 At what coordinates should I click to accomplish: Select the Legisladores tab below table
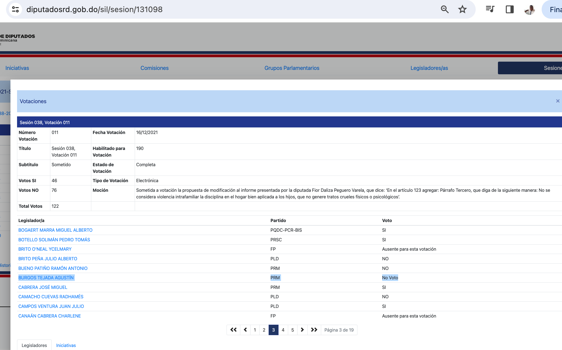[x=34, y=345]
